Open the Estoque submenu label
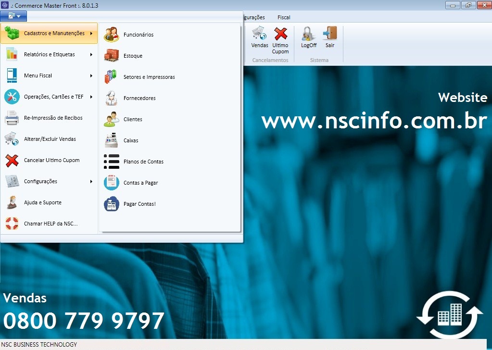 click(133, 56)
